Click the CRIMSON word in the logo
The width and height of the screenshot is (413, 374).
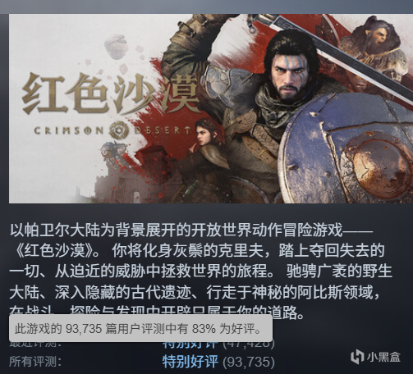(x=69, y=130)
